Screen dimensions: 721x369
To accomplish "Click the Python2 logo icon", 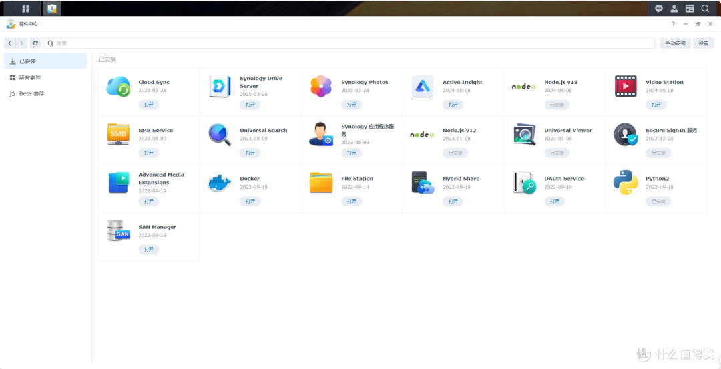I will click(x=626, y=182).
